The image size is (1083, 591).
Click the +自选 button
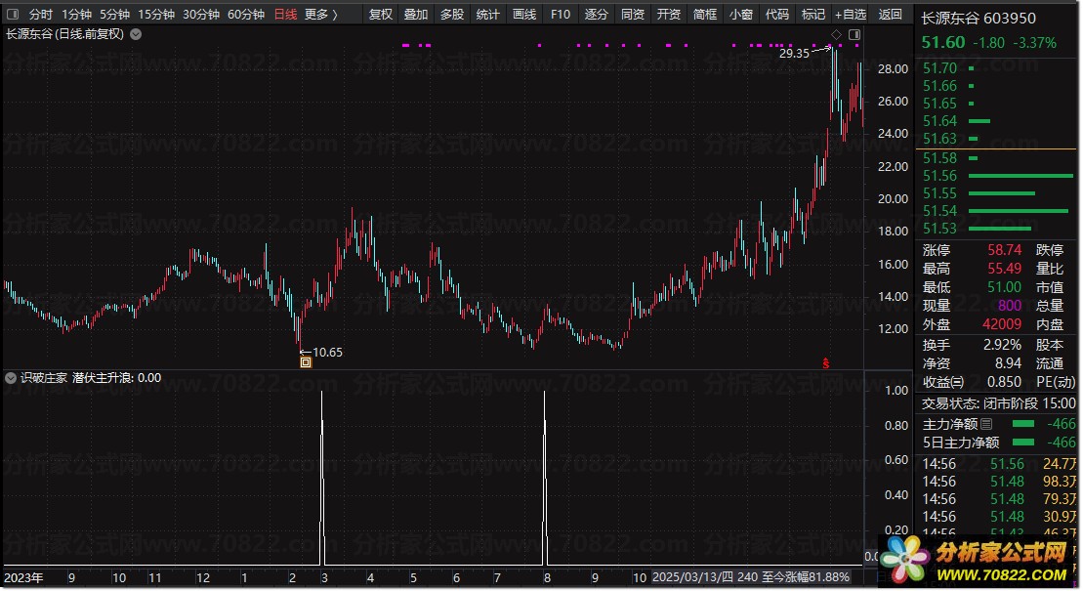point(850,15)
